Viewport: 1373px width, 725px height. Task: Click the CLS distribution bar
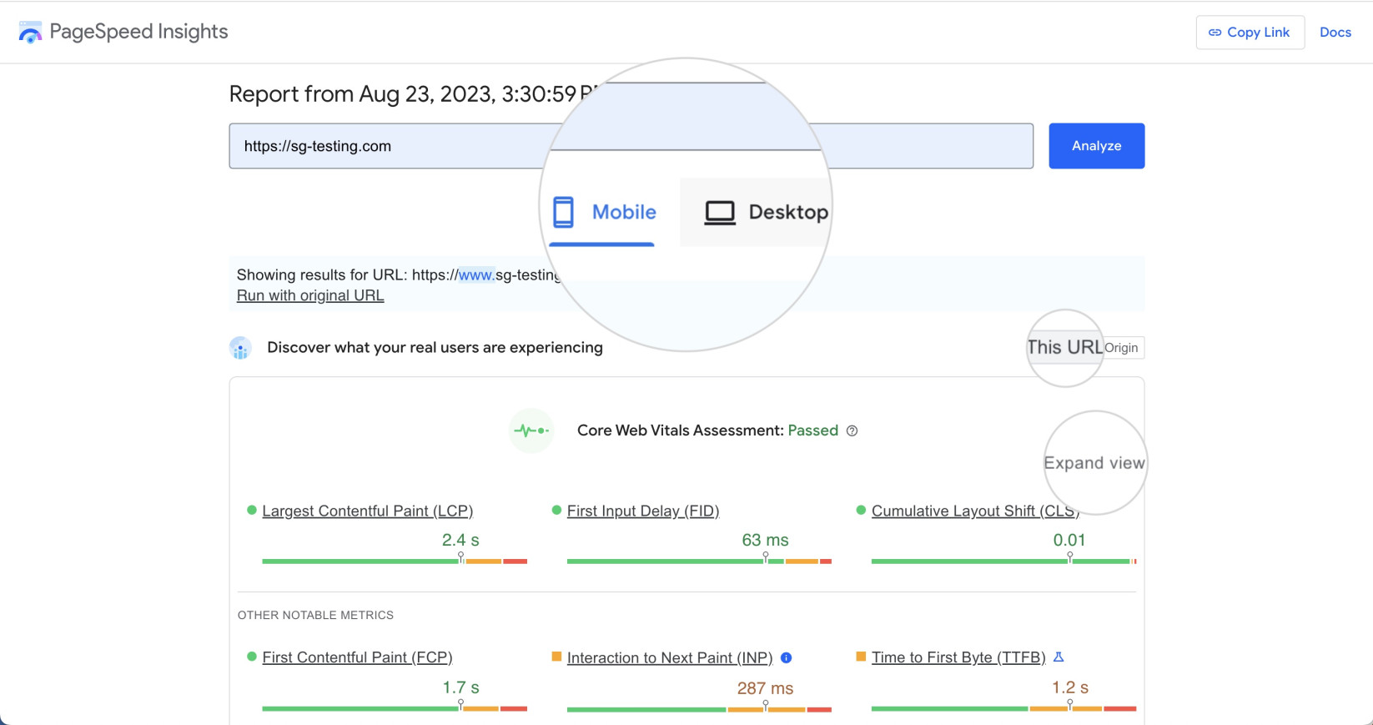1003,561
